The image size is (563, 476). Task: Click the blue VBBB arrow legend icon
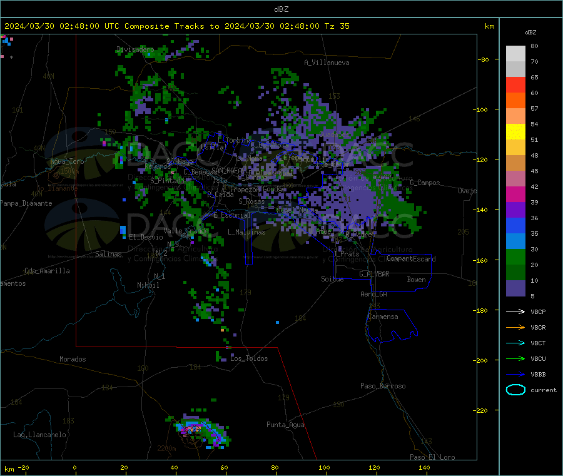pos(515,374)
